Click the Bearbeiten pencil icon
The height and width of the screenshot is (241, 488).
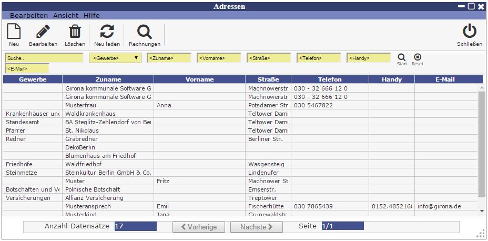point(43,32)
